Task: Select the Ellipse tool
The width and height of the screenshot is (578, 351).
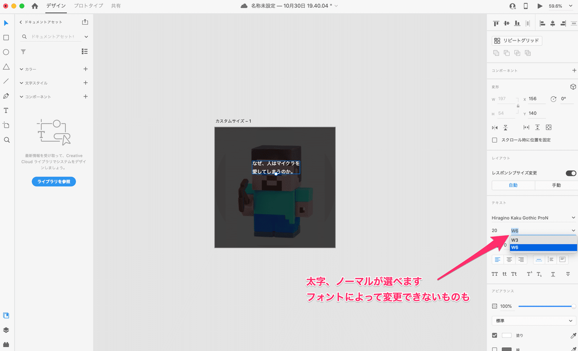Action: click(x=6, y=52)
